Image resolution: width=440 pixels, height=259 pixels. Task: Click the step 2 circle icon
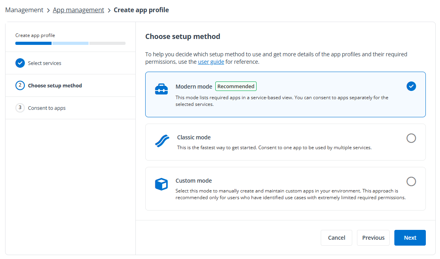click(x=20, y=85)
